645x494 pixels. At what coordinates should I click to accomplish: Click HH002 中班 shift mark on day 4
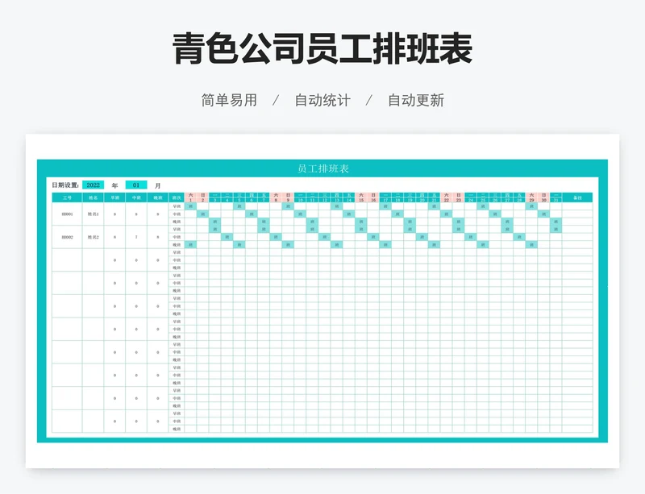point(227,237)
